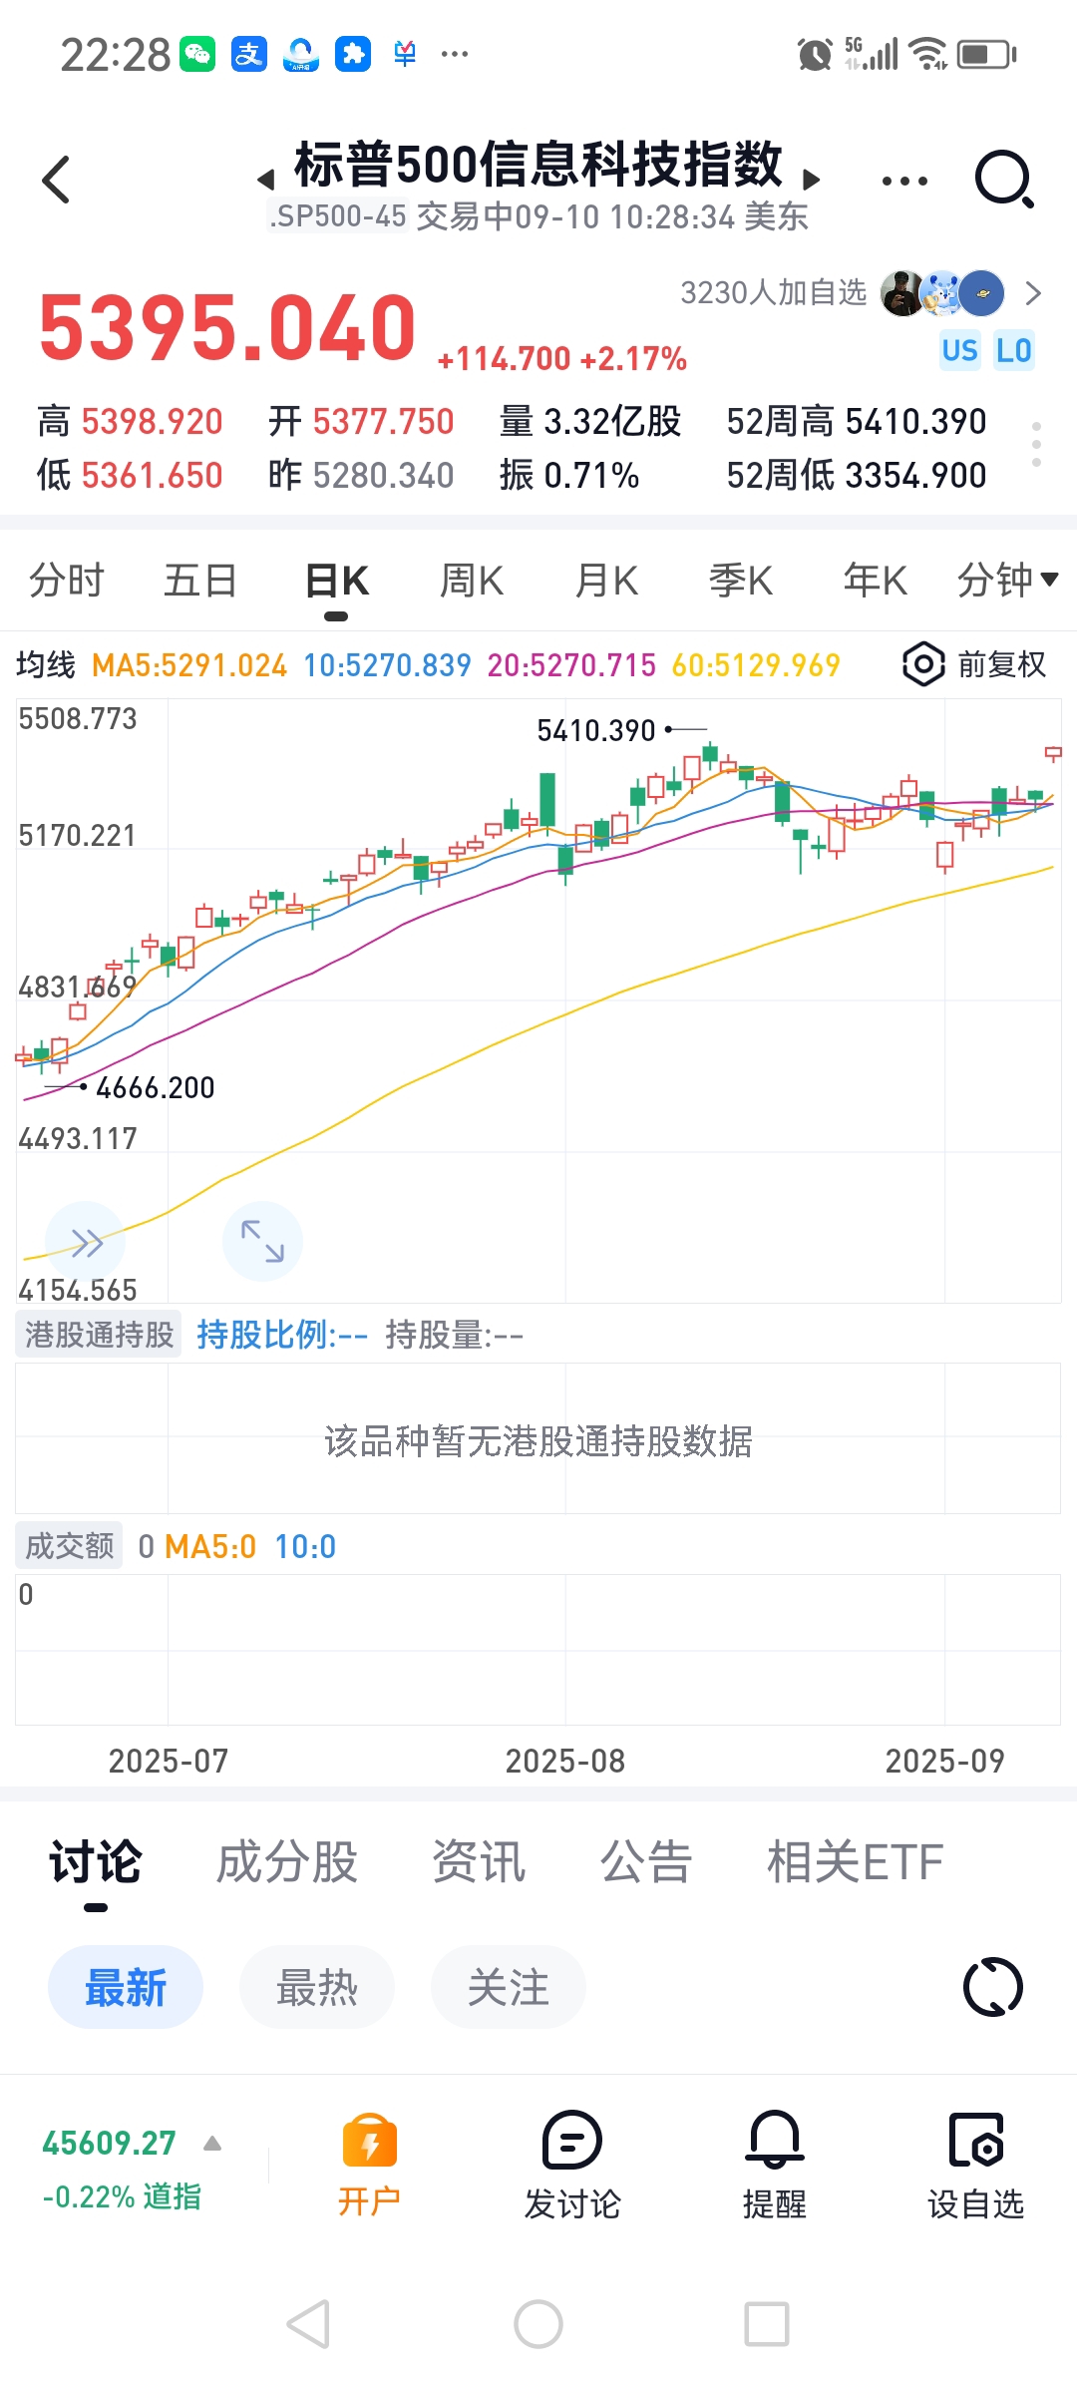The image size is (1077, 2382).
Task: Select the 关注 filter chip
Action: pos(509,1987)
